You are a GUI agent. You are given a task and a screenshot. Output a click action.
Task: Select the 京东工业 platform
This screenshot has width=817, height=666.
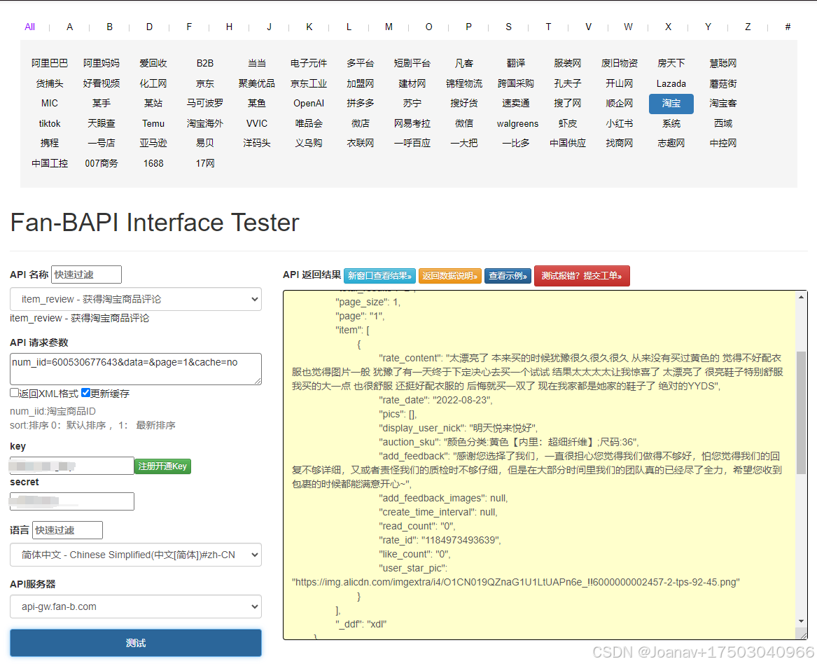[x=309, y=83]
